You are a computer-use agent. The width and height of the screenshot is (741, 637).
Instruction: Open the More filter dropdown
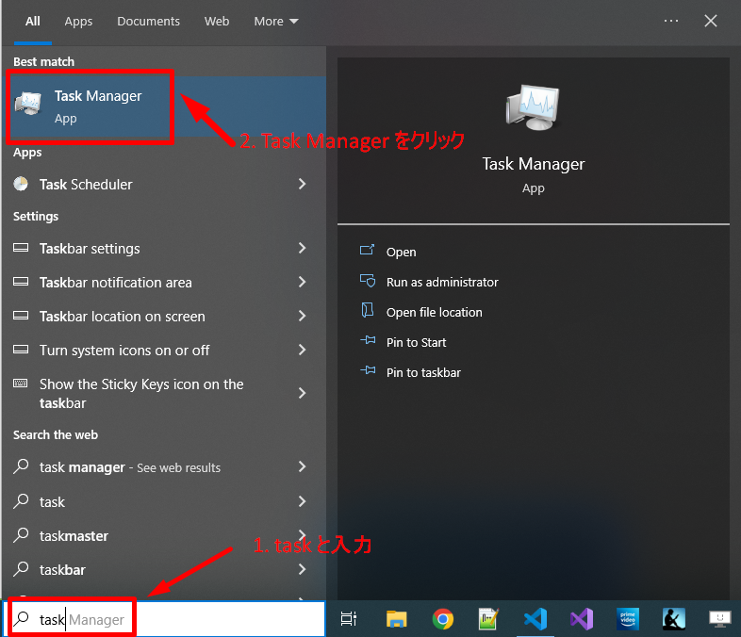[x=276, y=22]
